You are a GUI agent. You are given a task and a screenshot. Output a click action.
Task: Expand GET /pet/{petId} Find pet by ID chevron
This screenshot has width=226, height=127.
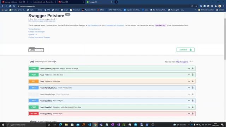pyautogui.click(x=189, y=101)
